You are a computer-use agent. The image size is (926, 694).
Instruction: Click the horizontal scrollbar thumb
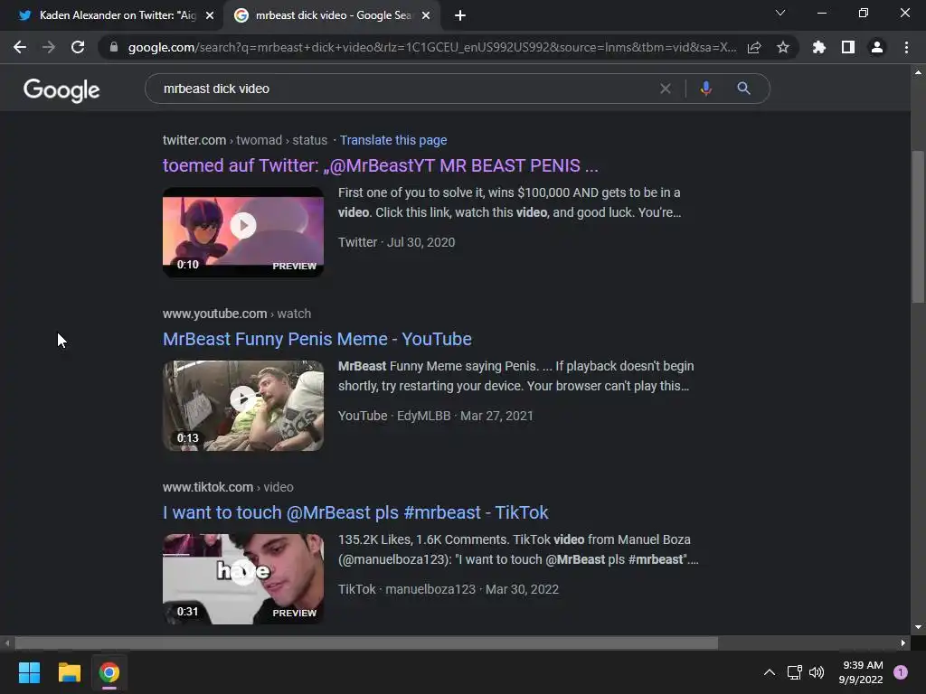click(366, 642)
